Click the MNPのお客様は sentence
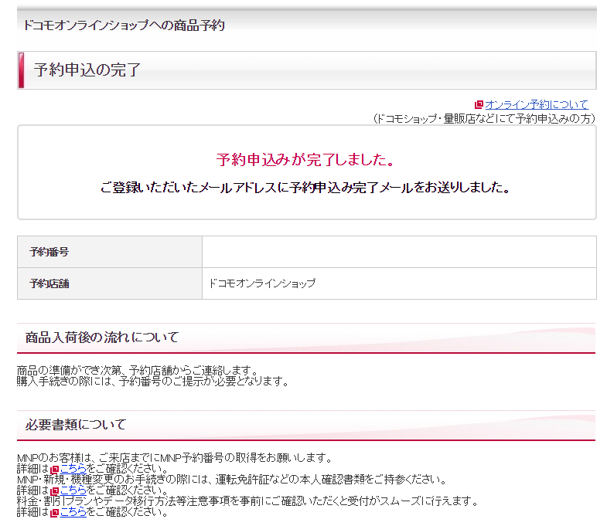The image size is (607, 526). (175, 458)
